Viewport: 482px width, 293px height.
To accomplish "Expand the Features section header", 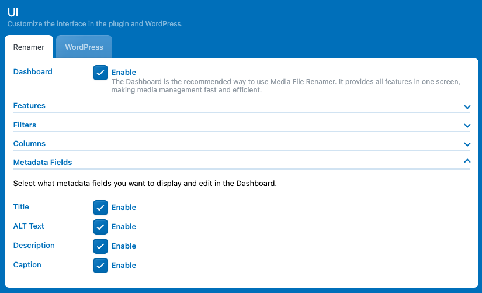I will point(29,106).
